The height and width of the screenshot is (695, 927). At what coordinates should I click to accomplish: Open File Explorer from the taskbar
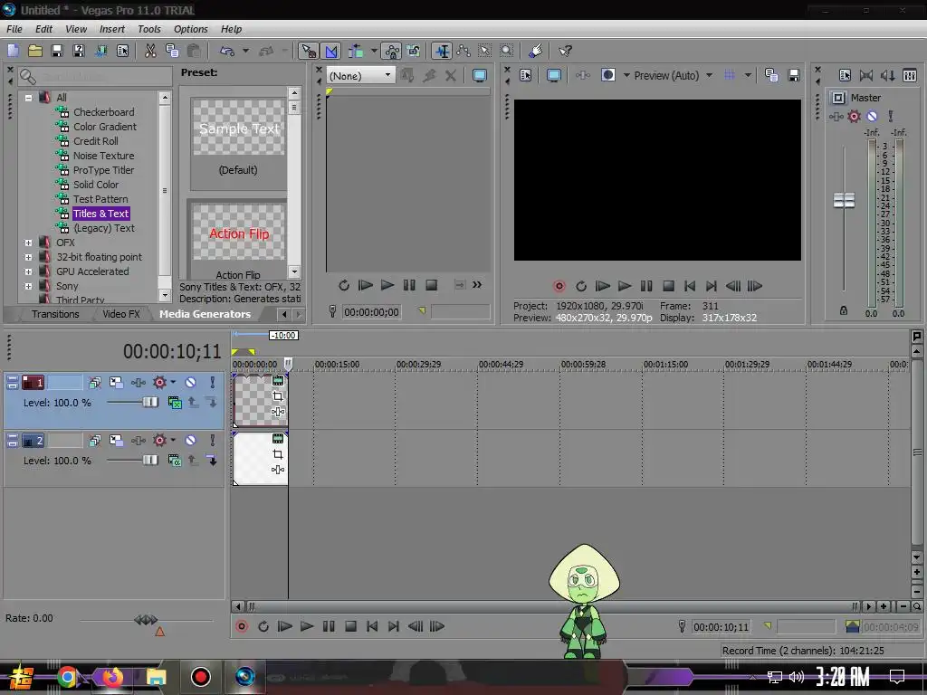pyautogui.click(x=156, y=677)
